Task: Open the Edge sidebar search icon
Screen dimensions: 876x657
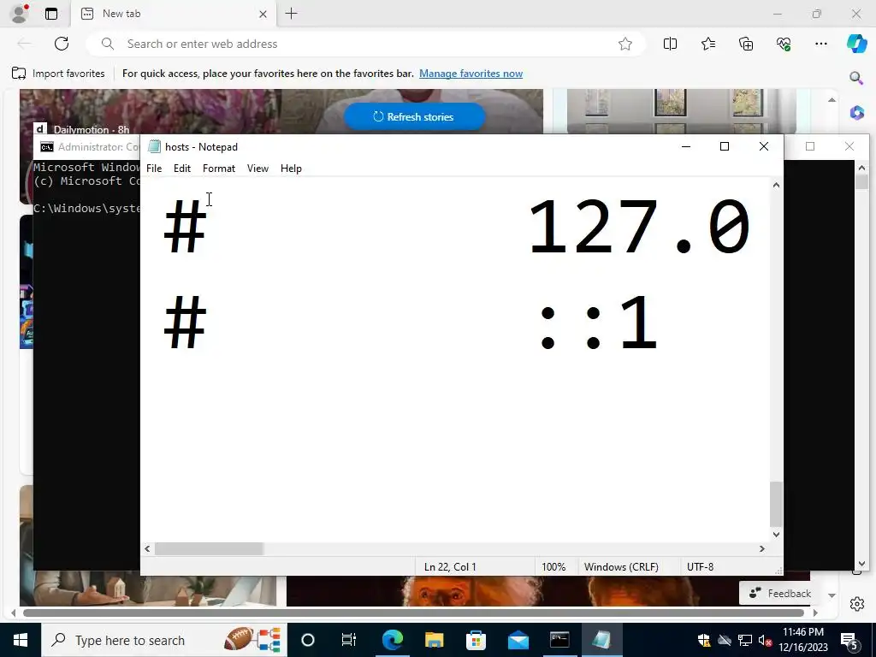Action: point(856,78)
